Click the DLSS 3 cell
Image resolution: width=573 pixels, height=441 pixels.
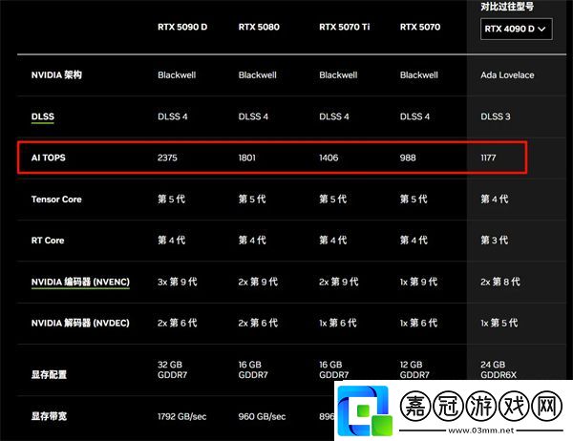(x=495, y=116)
